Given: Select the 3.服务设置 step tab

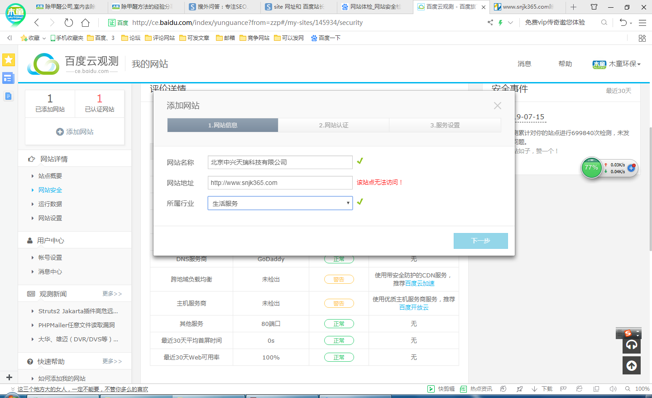Looking at the screenshot, I should 445,125.
